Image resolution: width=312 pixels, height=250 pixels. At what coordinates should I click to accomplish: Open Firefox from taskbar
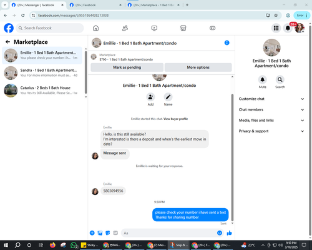click(52, 245)
